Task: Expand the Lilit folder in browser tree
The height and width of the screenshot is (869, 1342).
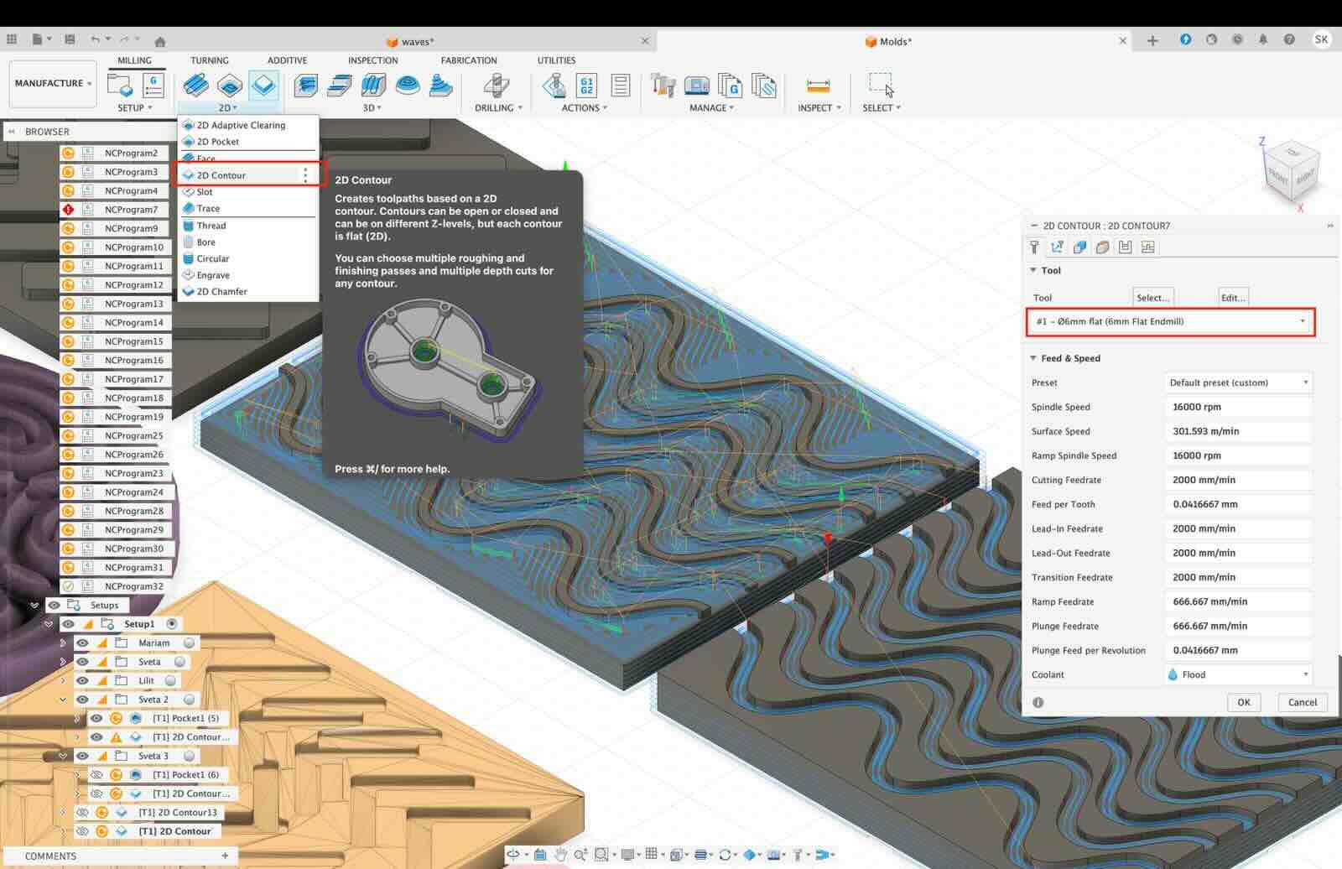Action: (63, 681)
